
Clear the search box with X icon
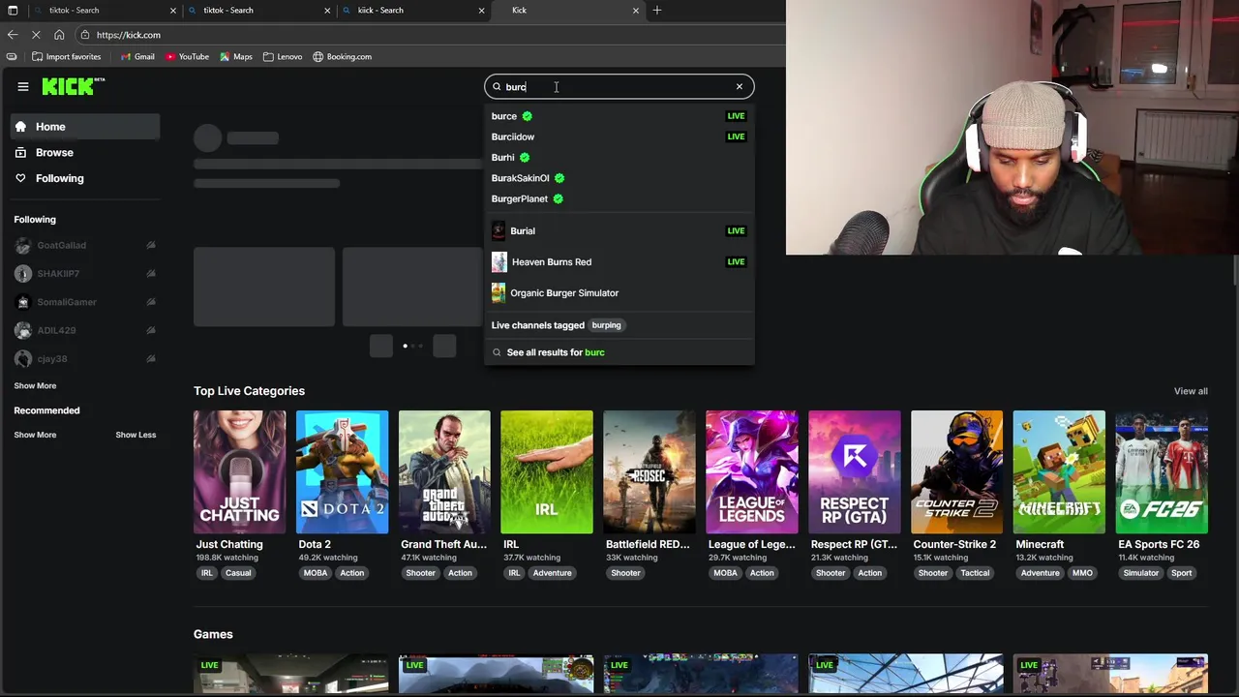[x=740, y=87]
